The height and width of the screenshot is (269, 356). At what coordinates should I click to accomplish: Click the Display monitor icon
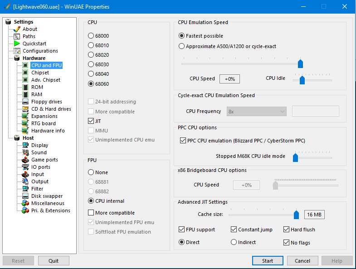(x=25, y=145)
